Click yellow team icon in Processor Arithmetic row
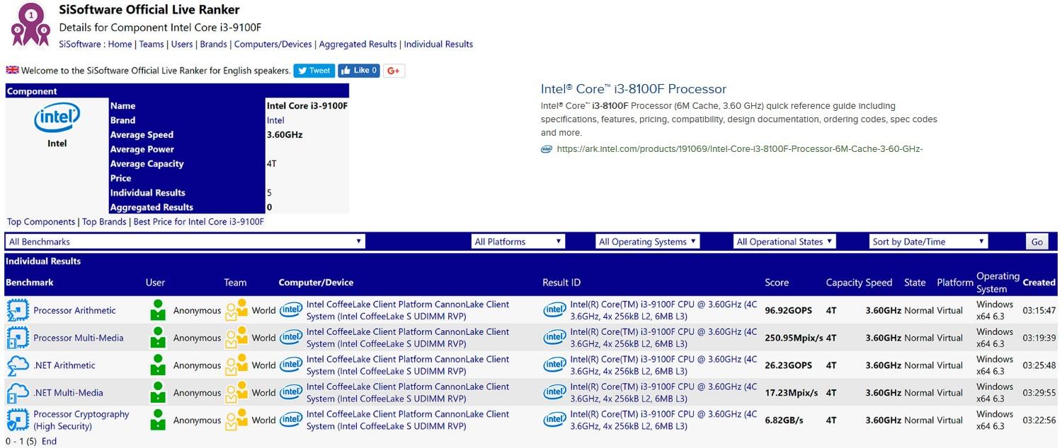Image resolution: width=1062 pixels, height=448 pixels. (x=236, y=310)
